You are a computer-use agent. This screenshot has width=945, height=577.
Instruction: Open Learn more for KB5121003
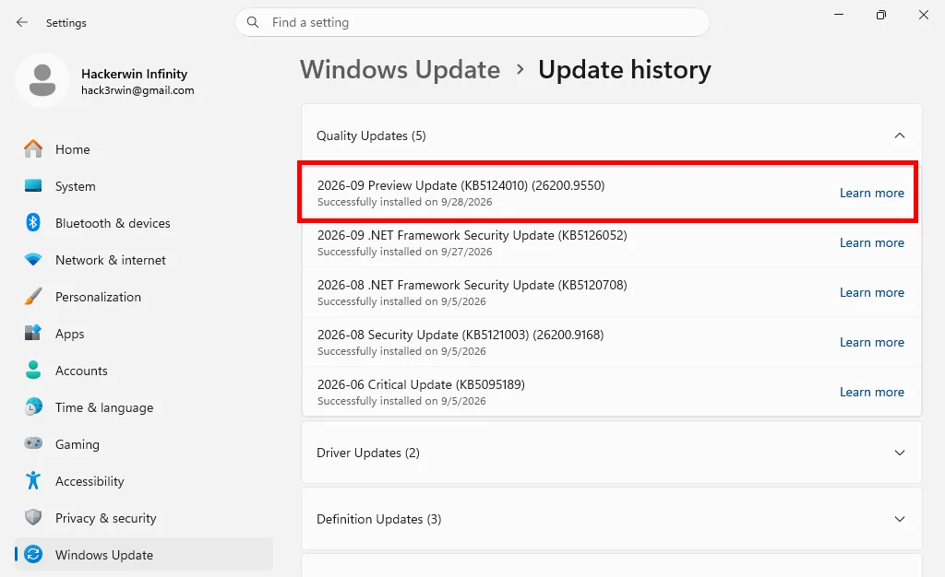pyautogui.click(x=871, y=342)
